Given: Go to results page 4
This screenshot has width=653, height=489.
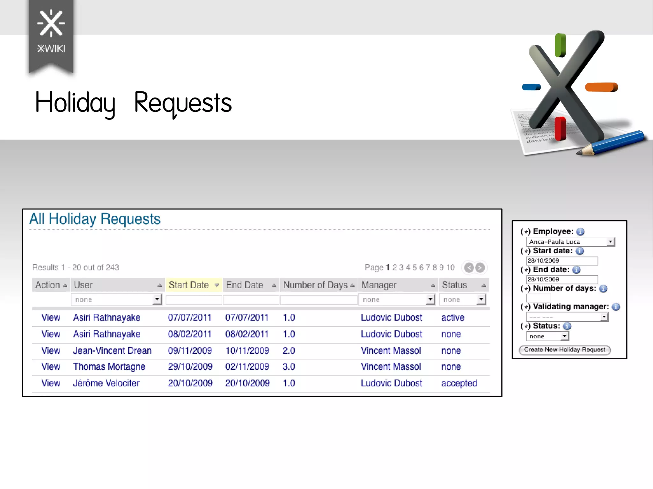Looking at the screenshot, I should pyautogui.click(x=408, y=267).
